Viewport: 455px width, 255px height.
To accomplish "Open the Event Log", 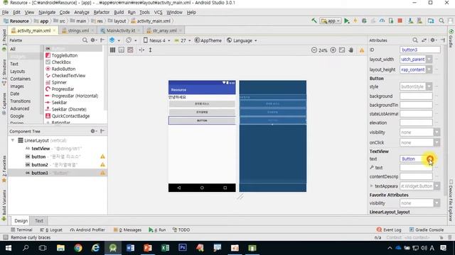I will tap(389, 229).
